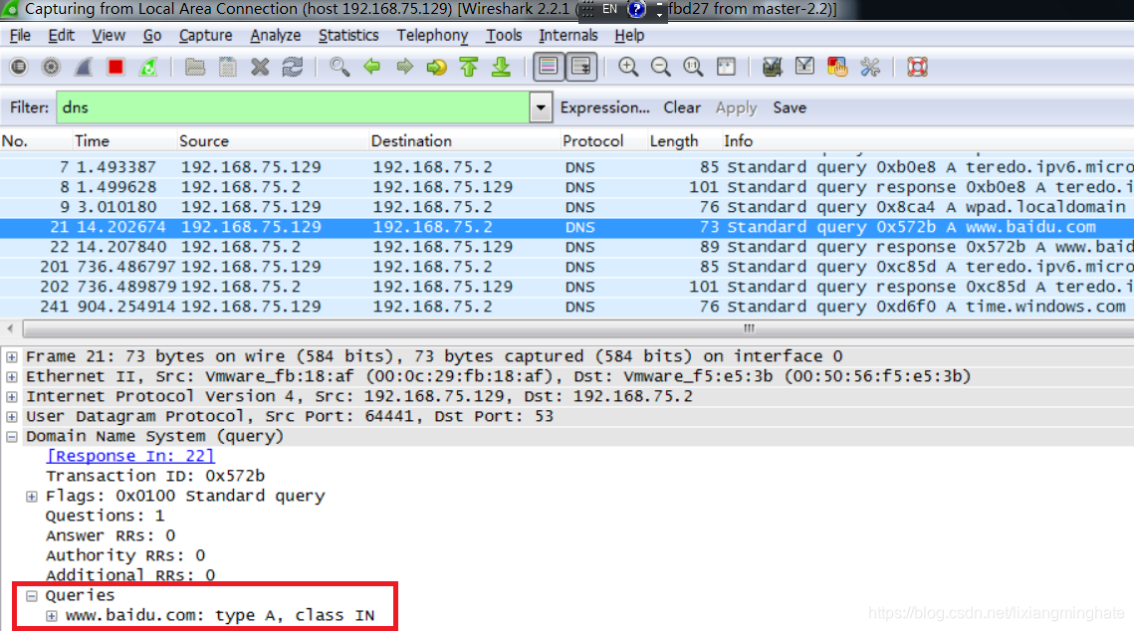Close the capture file with X icon
The image size is (1134, 631).
tap(261, 68)
